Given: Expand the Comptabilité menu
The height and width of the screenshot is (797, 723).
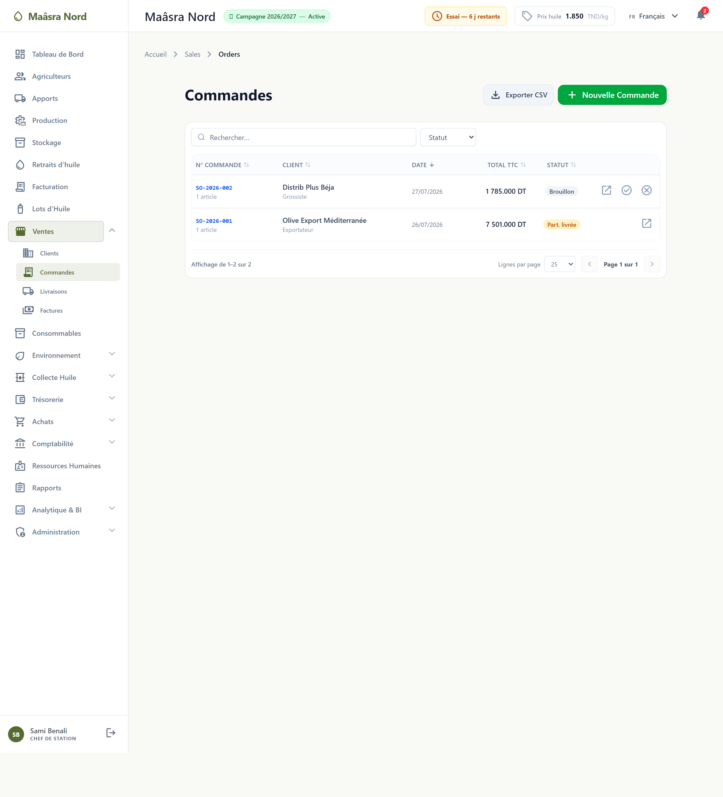Looking at the screenshot, I should pos(112,442).
